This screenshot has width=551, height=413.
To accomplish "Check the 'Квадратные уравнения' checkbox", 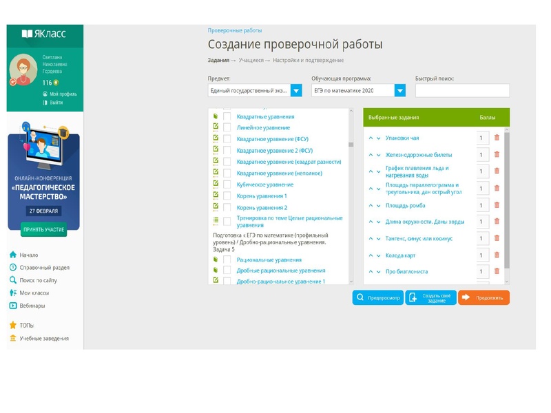I will [x=227, y=117].
